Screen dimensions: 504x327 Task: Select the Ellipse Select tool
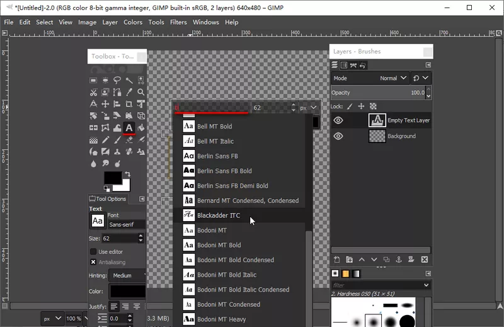(x=105, y=80)
